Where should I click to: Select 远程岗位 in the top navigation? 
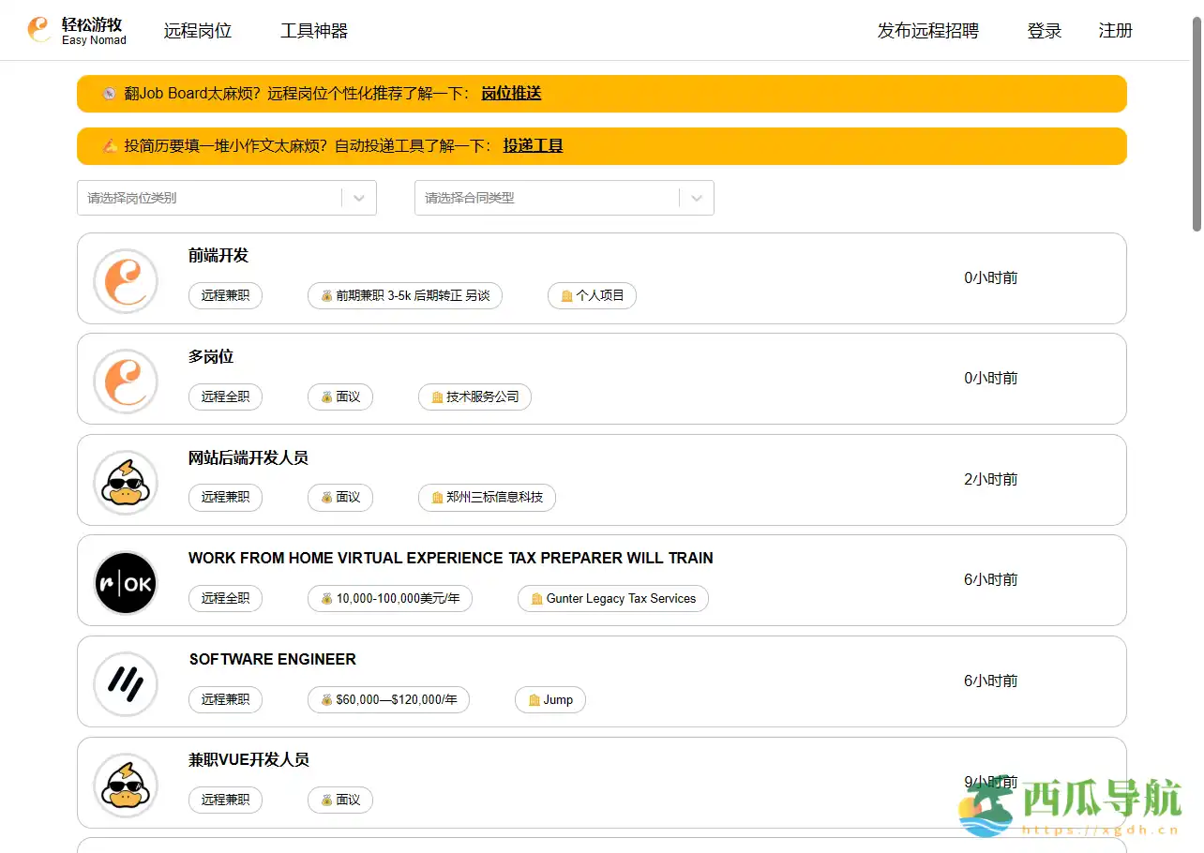coord(197,30)
